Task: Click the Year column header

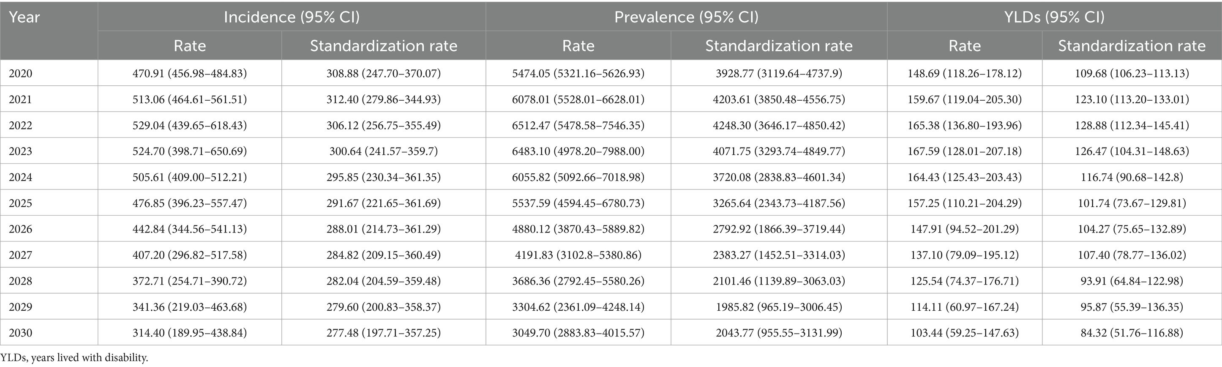Action: coord(24,18)
